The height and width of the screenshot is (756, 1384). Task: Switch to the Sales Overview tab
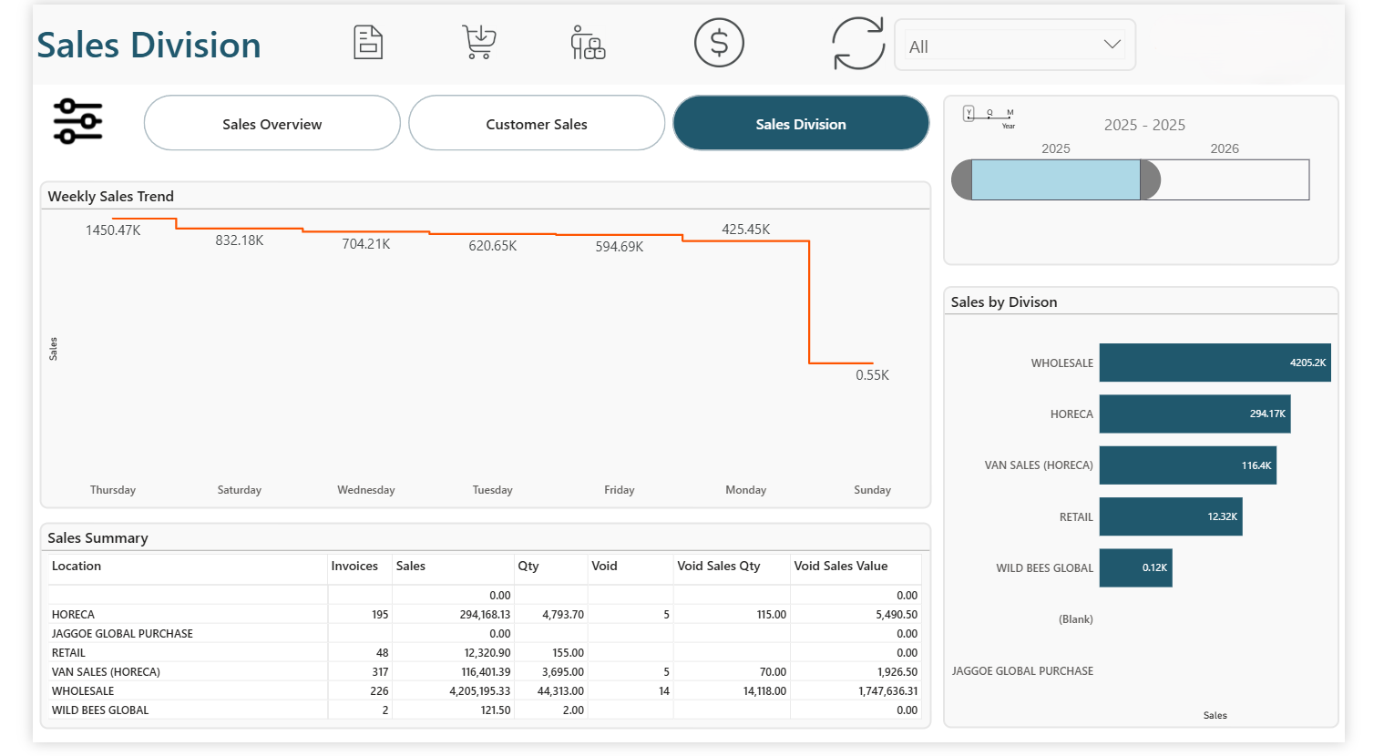[272, 124]
